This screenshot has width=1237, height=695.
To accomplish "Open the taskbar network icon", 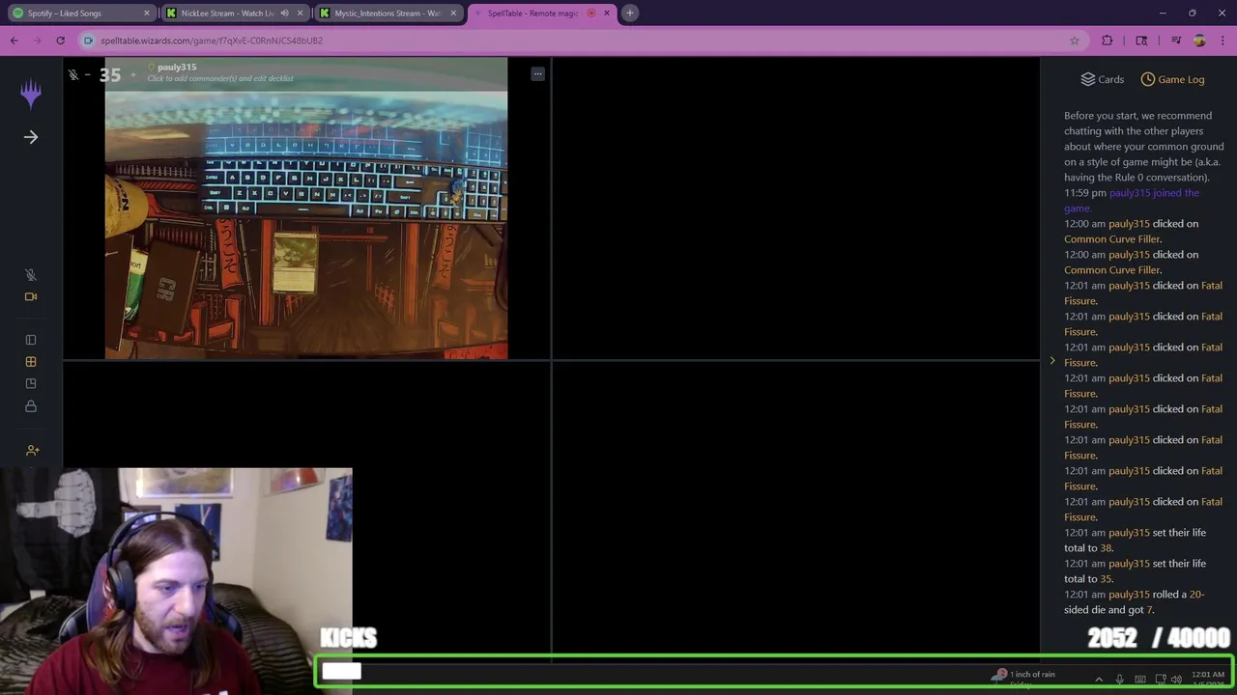I will click(x=1160, y=680).
